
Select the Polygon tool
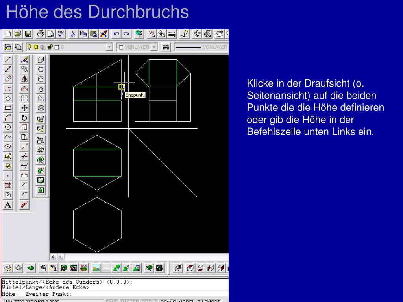tap(8, 98)
